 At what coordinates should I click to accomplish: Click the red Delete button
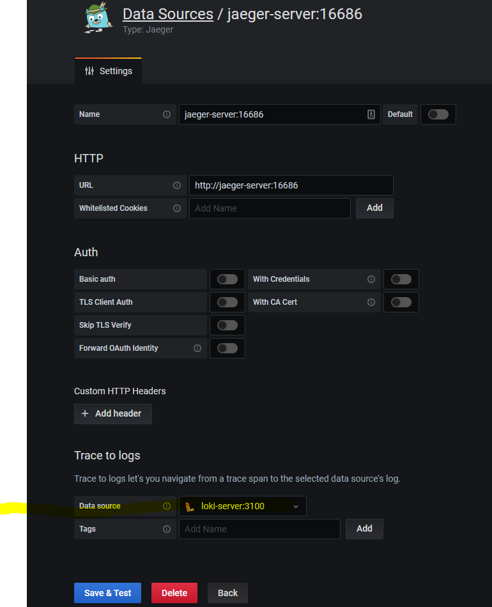(174, 593)
